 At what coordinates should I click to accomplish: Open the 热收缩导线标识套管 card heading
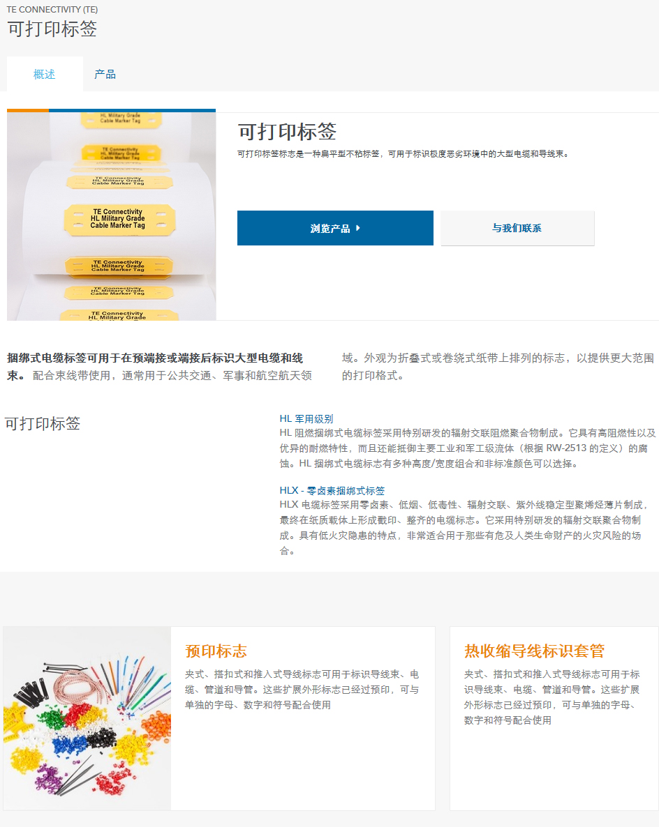[x=534, y=651]
